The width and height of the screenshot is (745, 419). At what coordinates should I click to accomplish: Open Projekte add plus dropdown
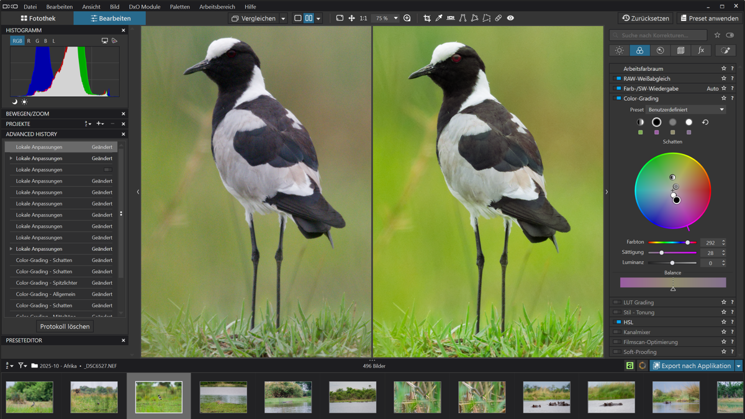click(x=100, y=124)
